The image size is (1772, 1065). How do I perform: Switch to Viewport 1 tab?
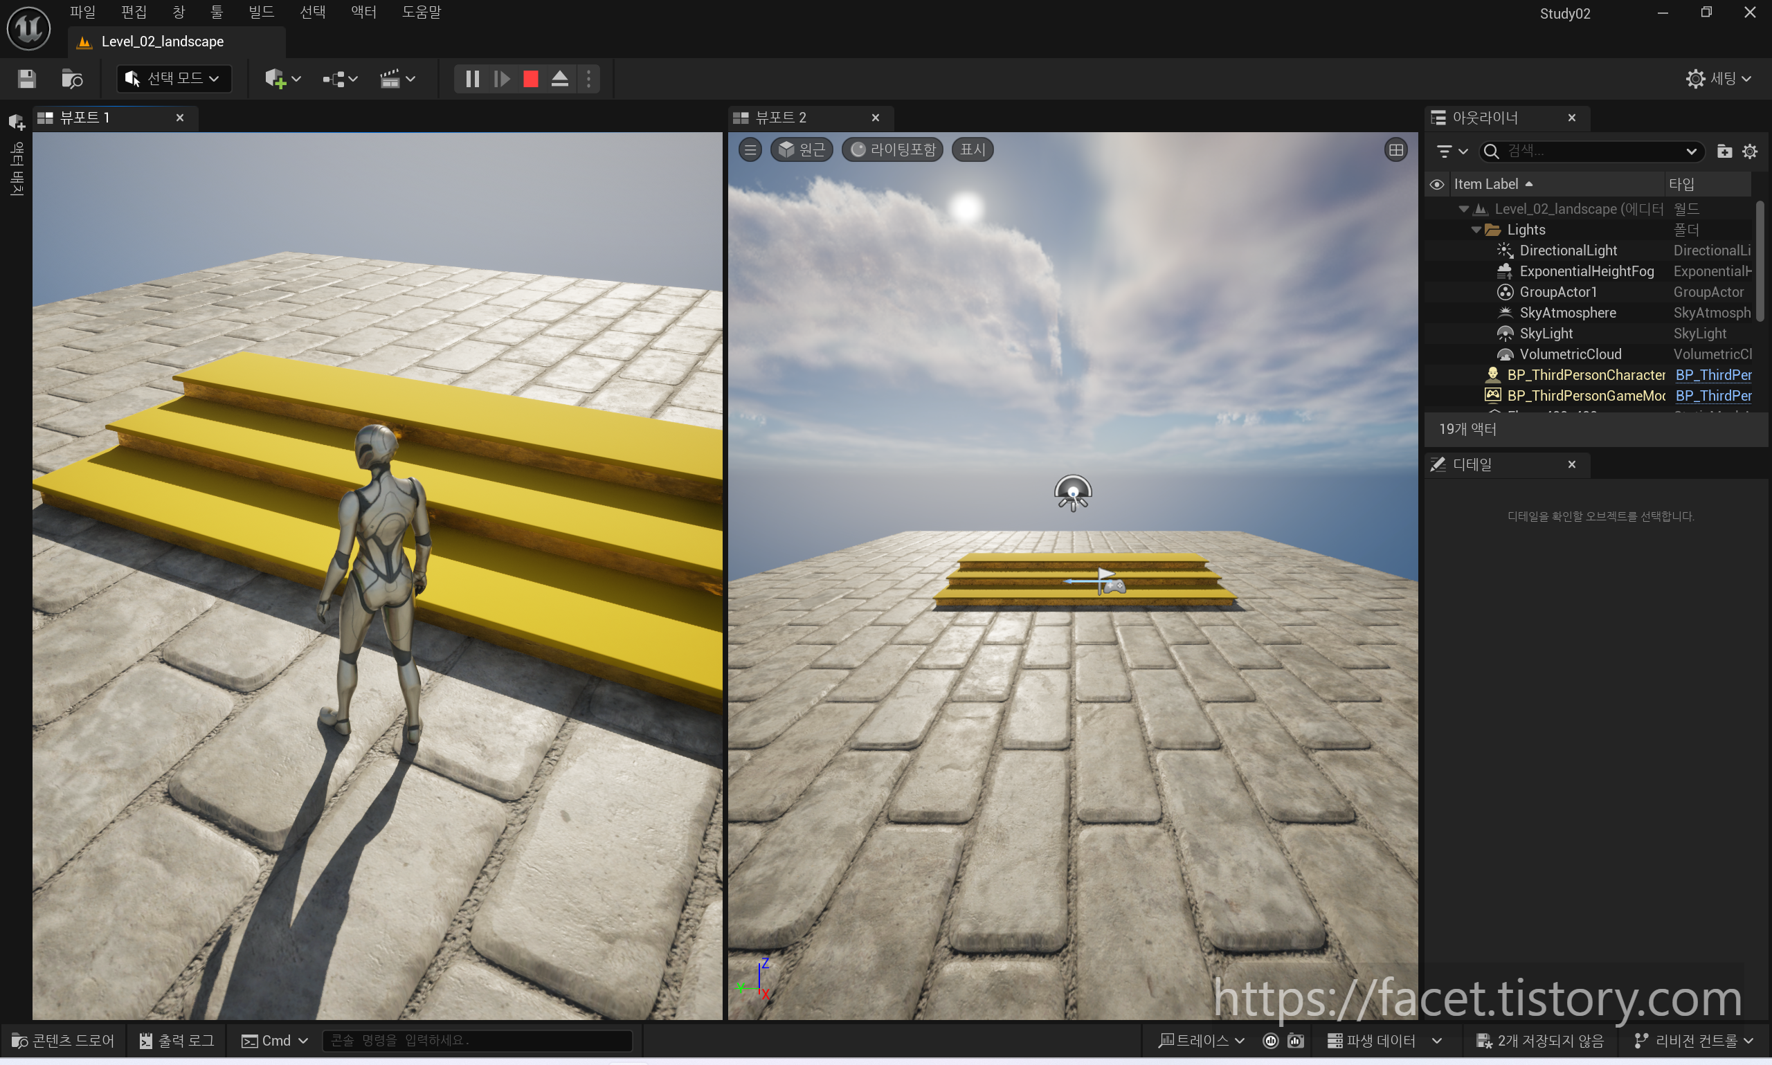click(84, 118)
